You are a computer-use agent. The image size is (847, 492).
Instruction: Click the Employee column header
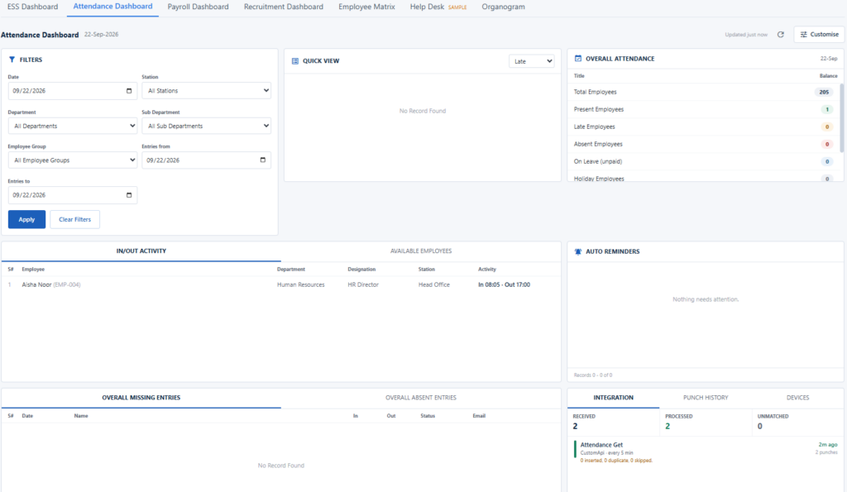click(x=33, y=269)
